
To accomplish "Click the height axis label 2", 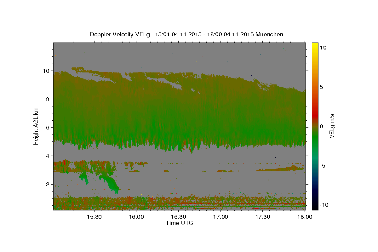I will click(x=49, y=184).
